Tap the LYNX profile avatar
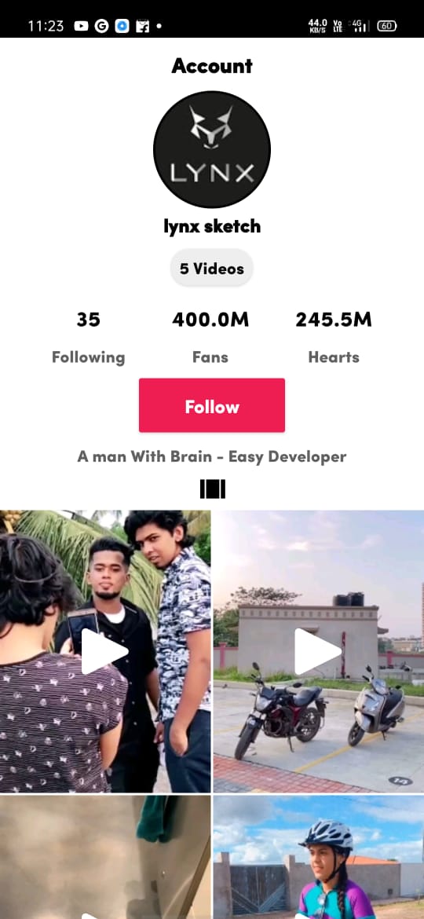The height and width of the screenshot is (919, 424). coord(212,149)
